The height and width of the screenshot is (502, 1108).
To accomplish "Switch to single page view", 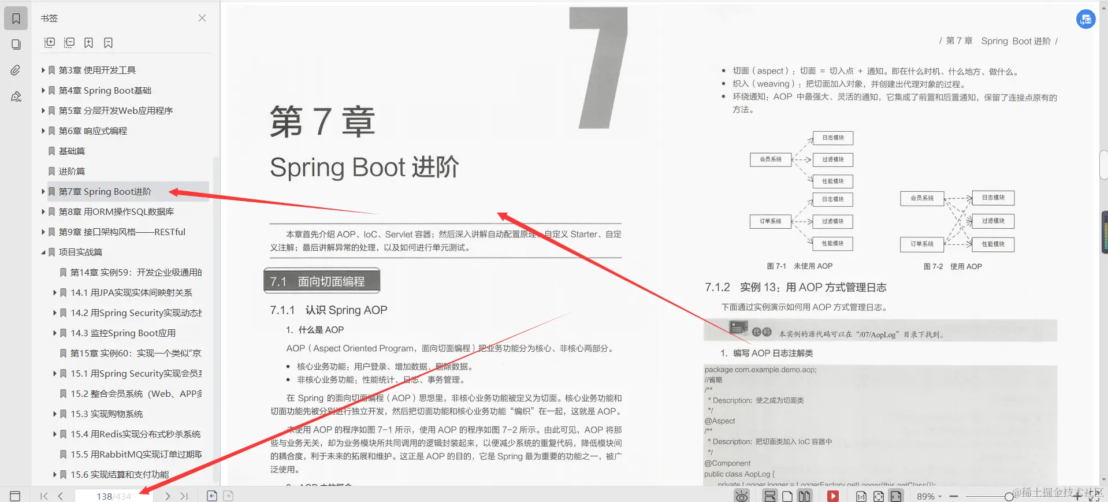I will 787,496.
